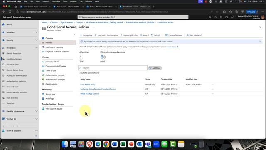
Task: Expand the Identity section
Action: [37, 40]
